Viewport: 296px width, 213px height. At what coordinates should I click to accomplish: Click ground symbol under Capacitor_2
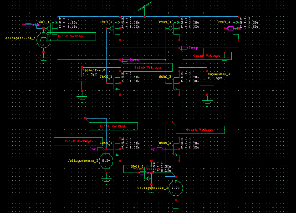[82, 96]
